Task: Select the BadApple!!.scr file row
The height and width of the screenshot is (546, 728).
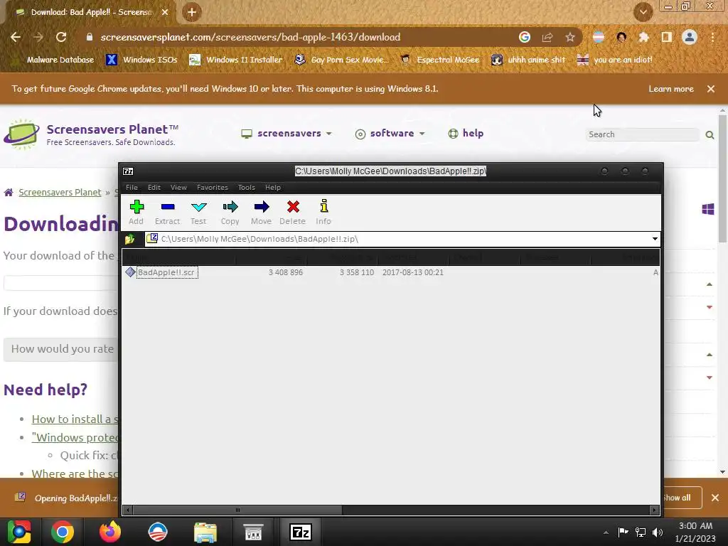Action: click(x=390, y=272)
